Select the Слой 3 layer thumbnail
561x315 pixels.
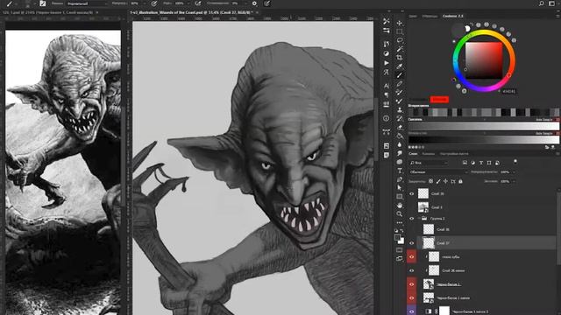tap(423, 207)
